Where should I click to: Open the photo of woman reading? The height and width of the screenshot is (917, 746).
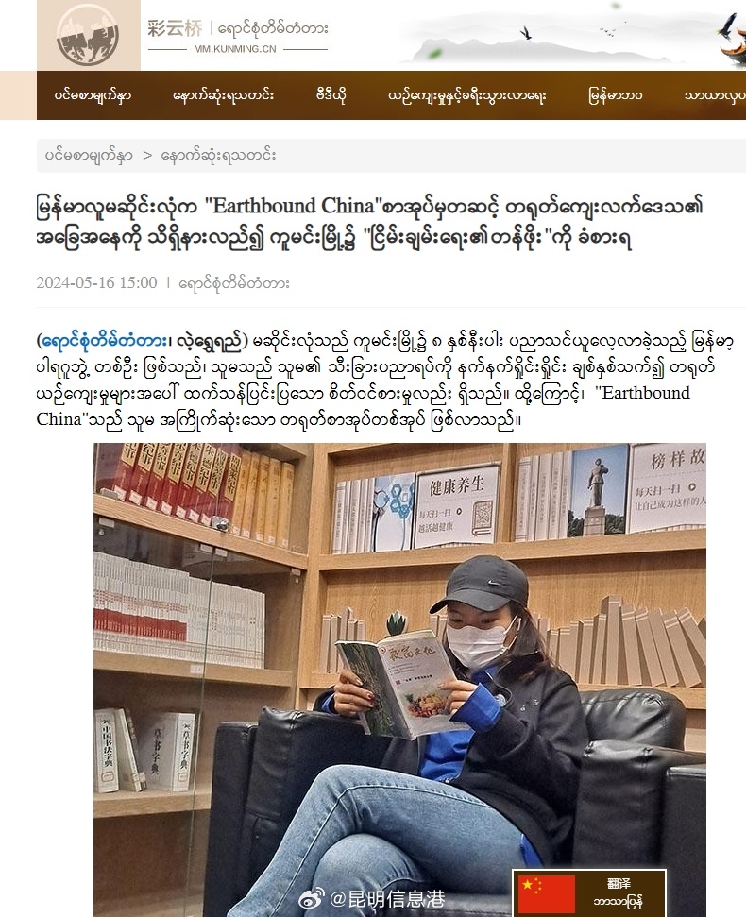(399, 680)
